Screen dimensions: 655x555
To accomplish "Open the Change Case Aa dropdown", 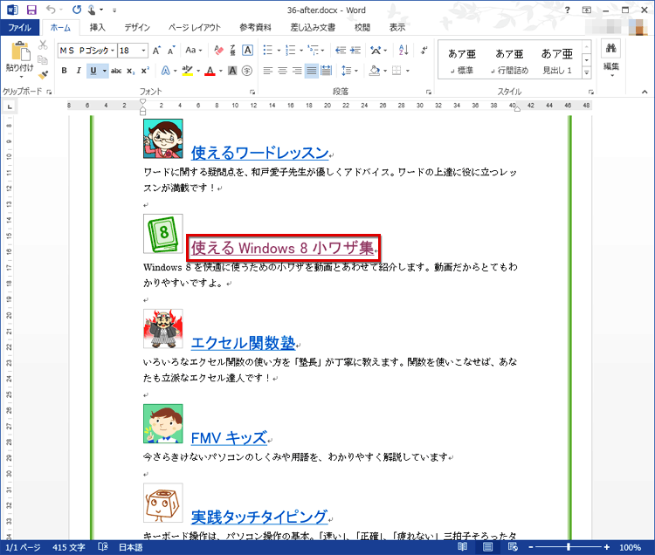I will [193, 51].
